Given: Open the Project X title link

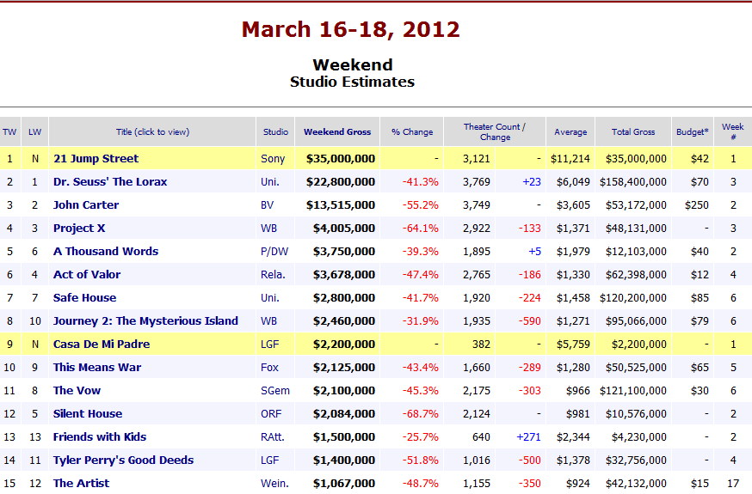Looking at the screenshot, I should point(79,229).
